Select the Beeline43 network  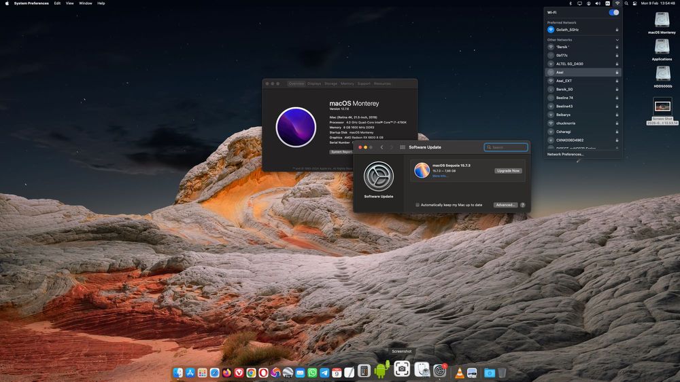(x=583, y=106)
